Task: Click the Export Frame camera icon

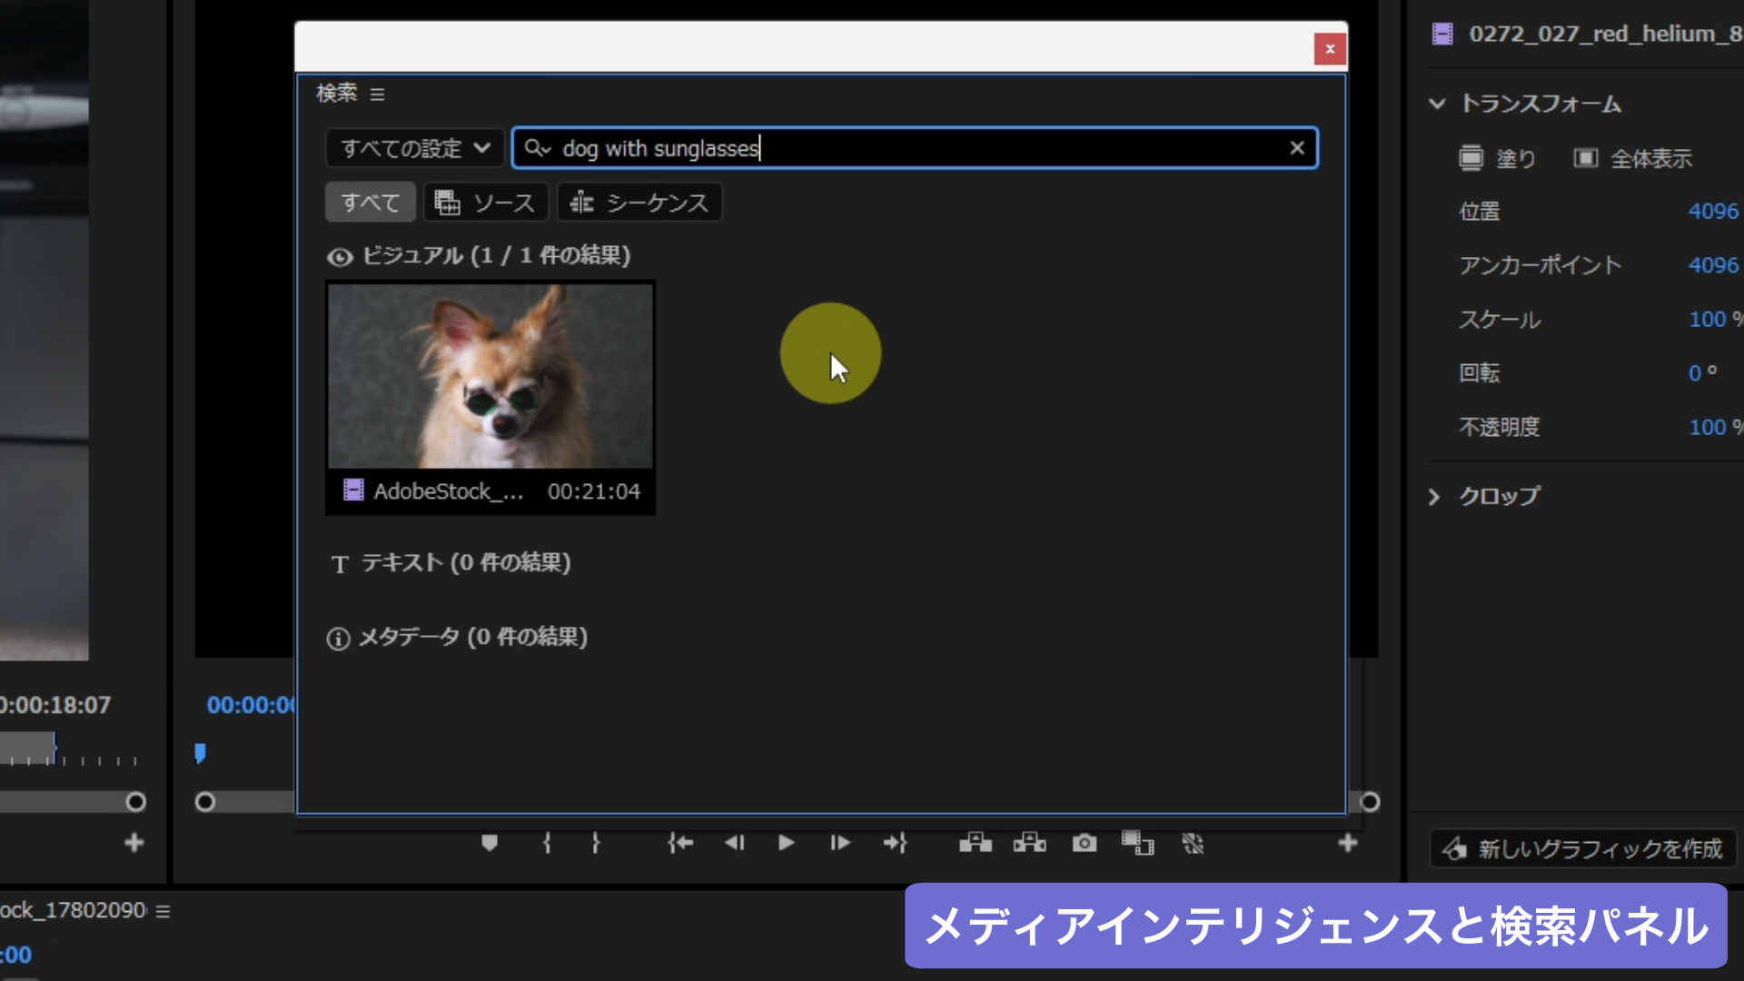Action: click(1084, 843)
